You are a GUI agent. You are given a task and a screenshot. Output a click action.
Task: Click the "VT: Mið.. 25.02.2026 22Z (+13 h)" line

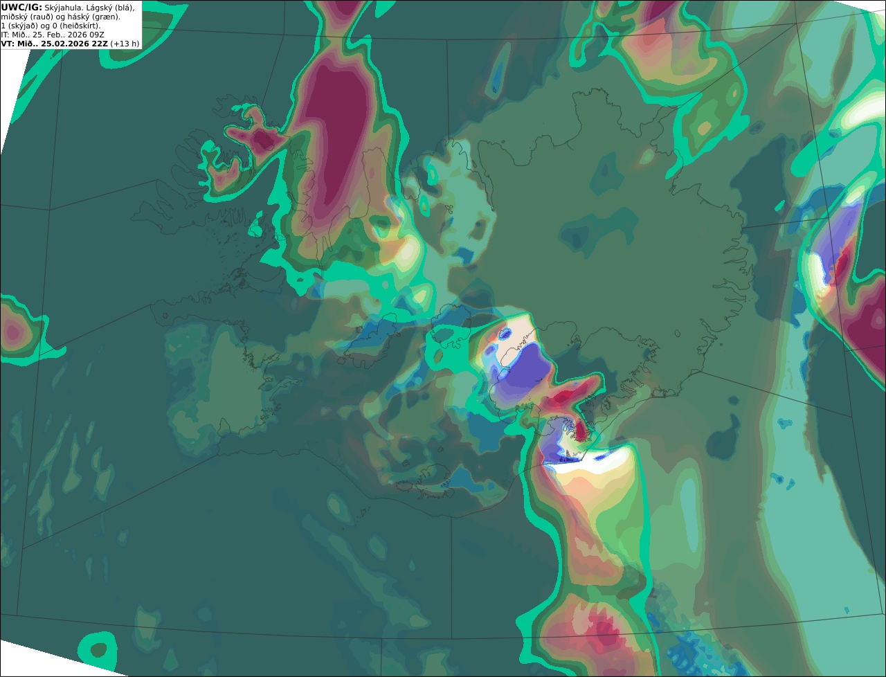tap(70, 44)
